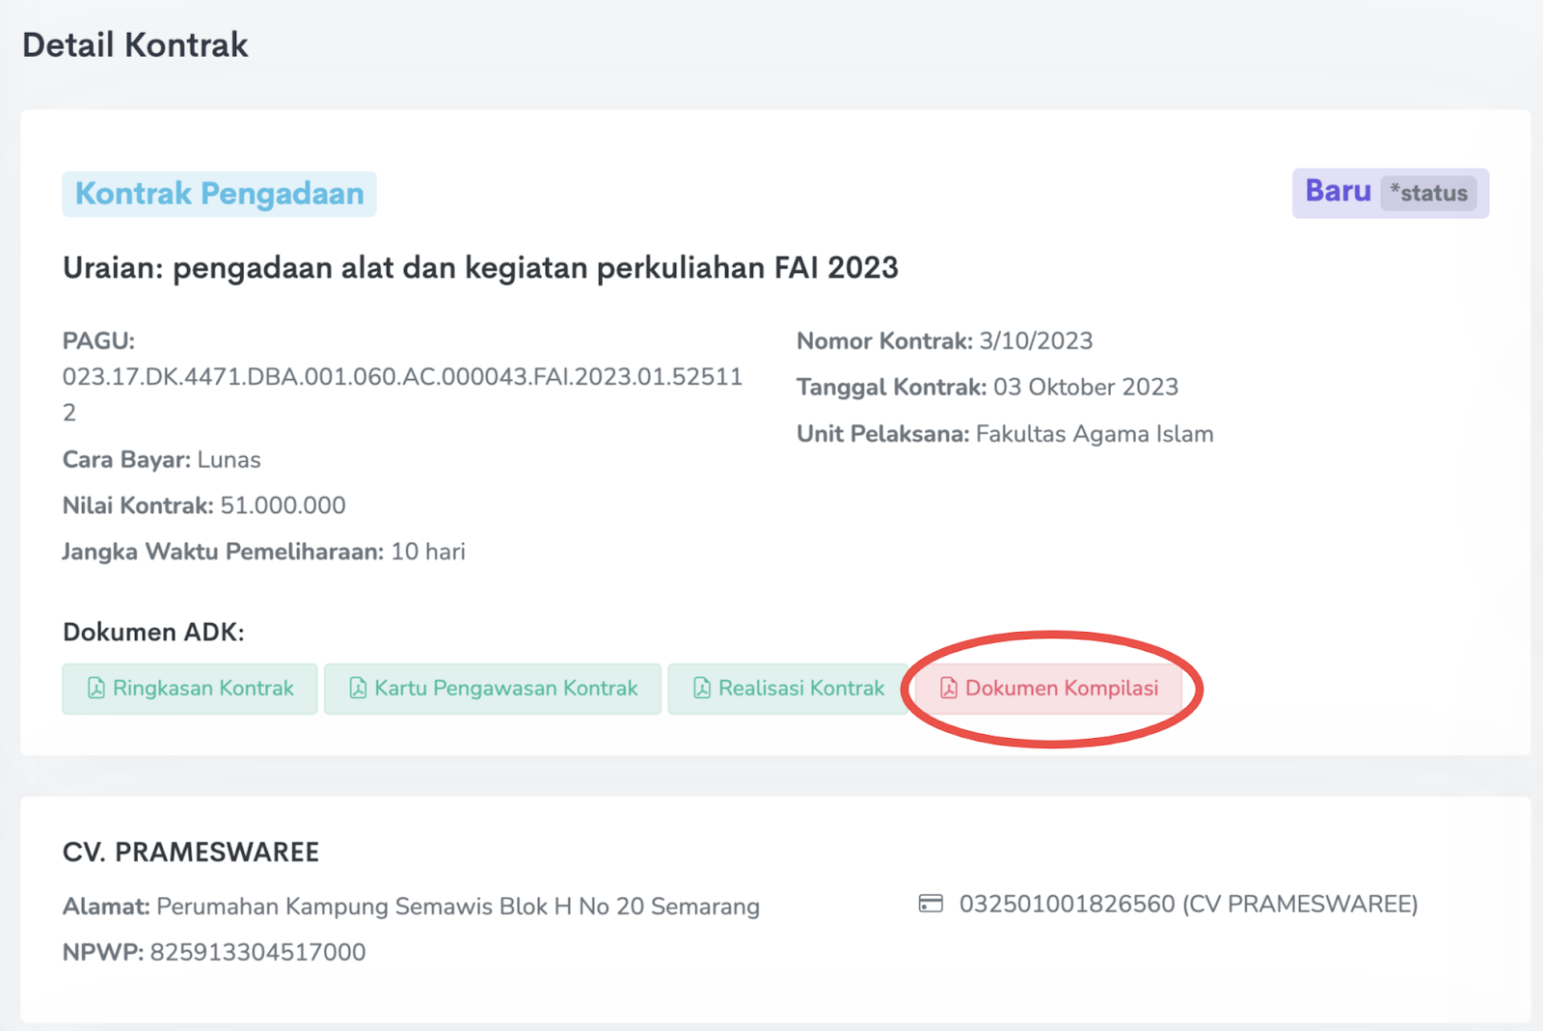This screenshot has height=1031, width=1543.
Task: Open the Realisasi Kontrak document
Action: [789, 689]
